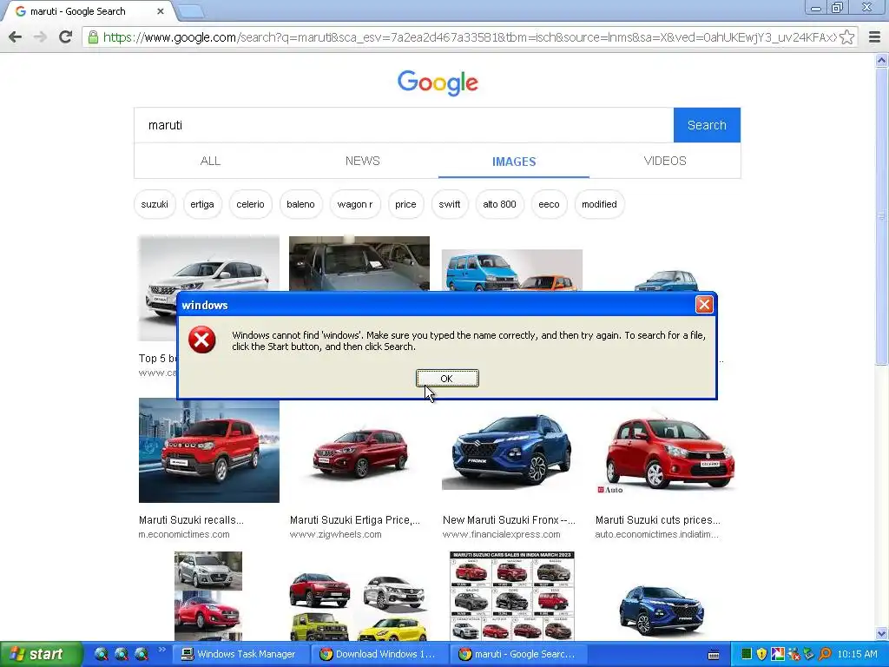Viewport: 889px width, 667px height.
Task: Click the blue Search button
Action: (707, 125)
